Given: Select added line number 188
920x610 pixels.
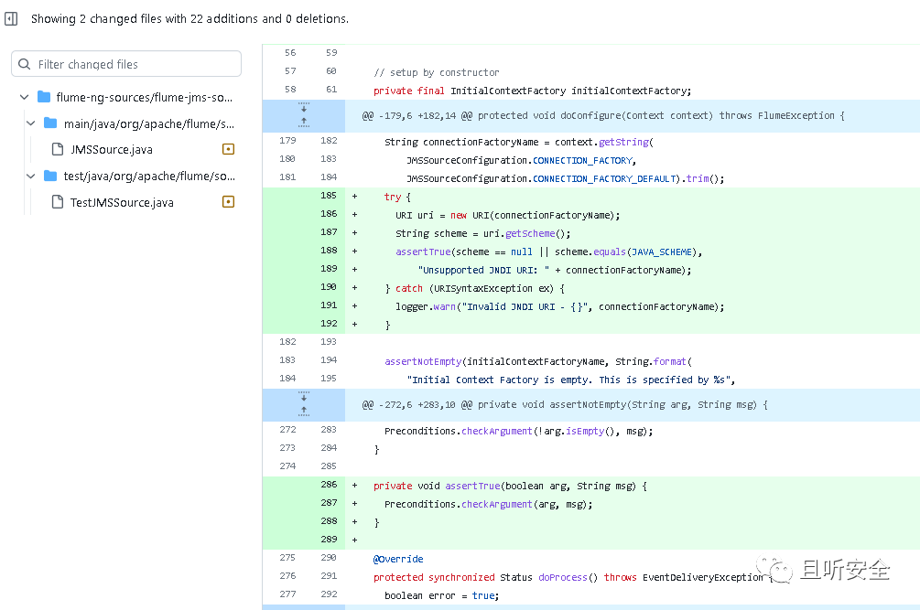Looking at the screenshot, I should coord(329,251).
